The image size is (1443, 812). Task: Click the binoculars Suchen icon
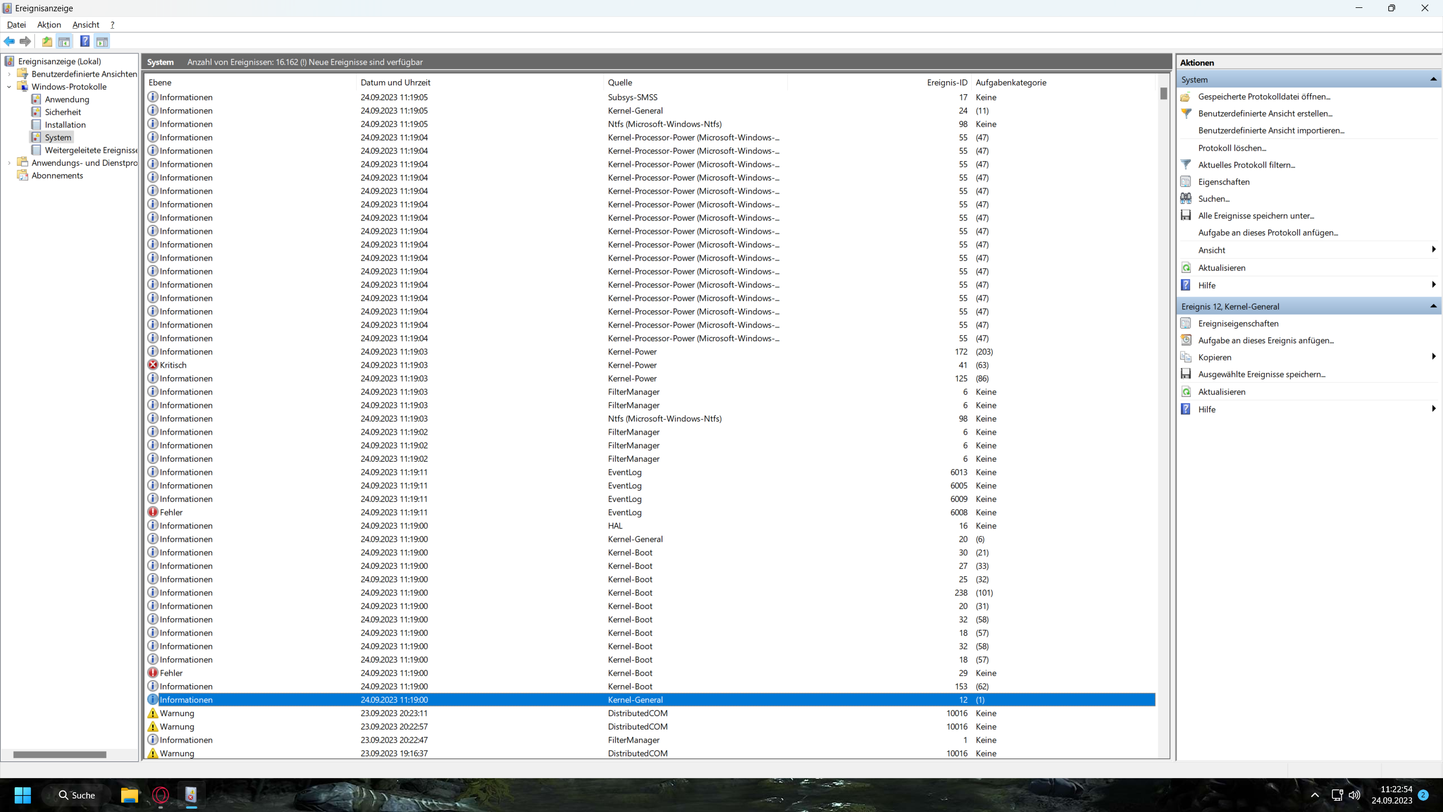click(1186, 198)
